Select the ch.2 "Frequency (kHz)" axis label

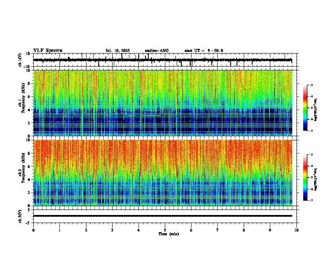pyautogui.click(x=23, y=168)
